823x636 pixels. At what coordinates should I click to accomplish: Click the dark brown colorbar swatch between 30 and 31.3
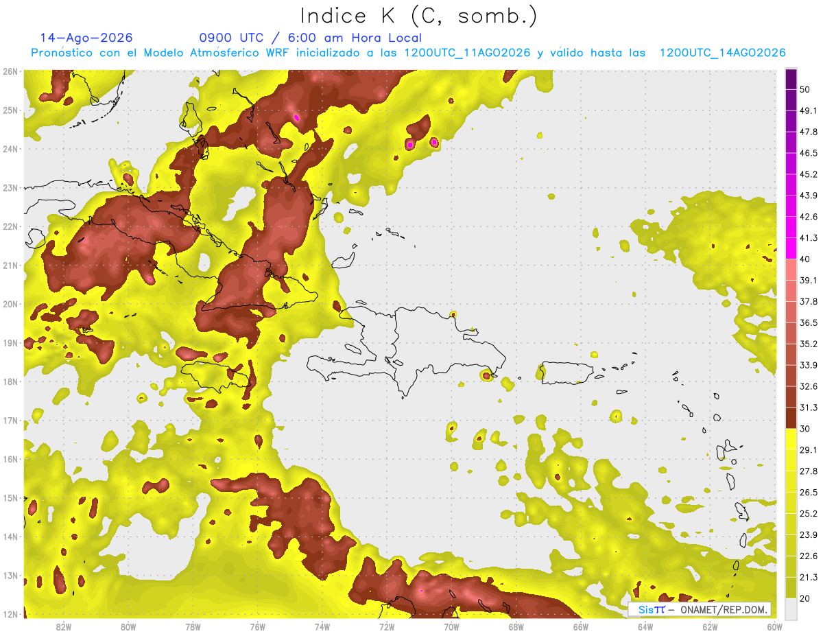click(791, 419)
